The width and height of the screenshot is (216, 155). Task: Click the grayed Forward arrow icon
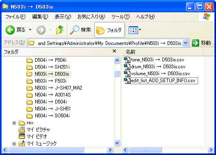coord(41,30)
